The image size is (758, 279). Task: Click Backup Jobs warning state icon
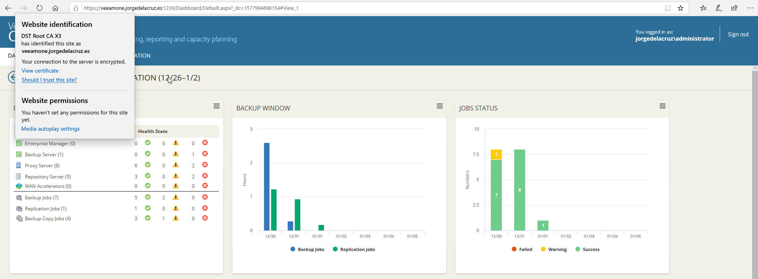tap(176, 197)
